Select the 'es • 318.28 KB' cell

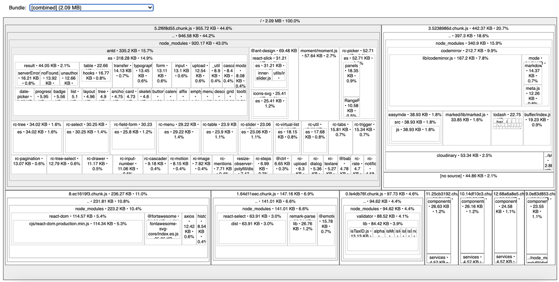[x=130, y=58]
